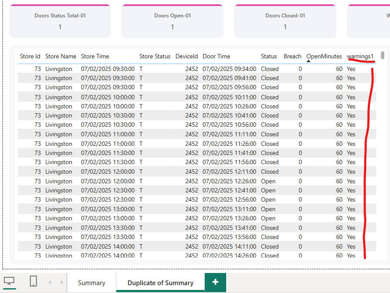Click Door Time 07/02/2025 10:56:00 cell
The height and width of the screenshot is (293, 390).
coord(229,125)
